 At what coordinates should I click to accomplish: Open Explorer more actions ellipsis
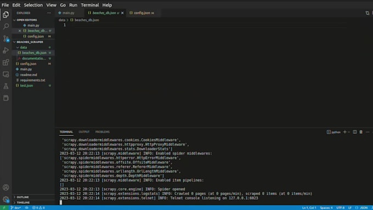click(x=49, y=13)
